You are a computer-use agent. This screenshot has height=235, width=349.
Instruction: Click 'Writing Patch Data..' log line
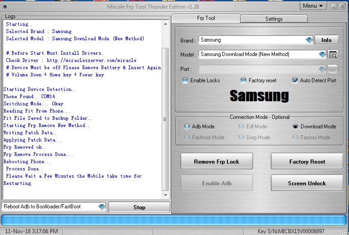(30, 132)
